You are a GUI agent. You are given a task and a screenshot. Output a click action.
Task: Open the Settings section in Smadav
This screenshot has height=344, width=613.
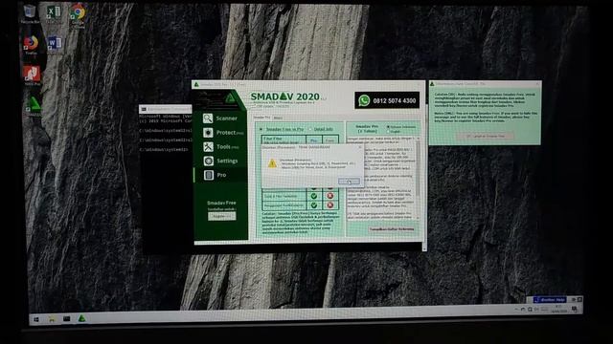(220, 161)
